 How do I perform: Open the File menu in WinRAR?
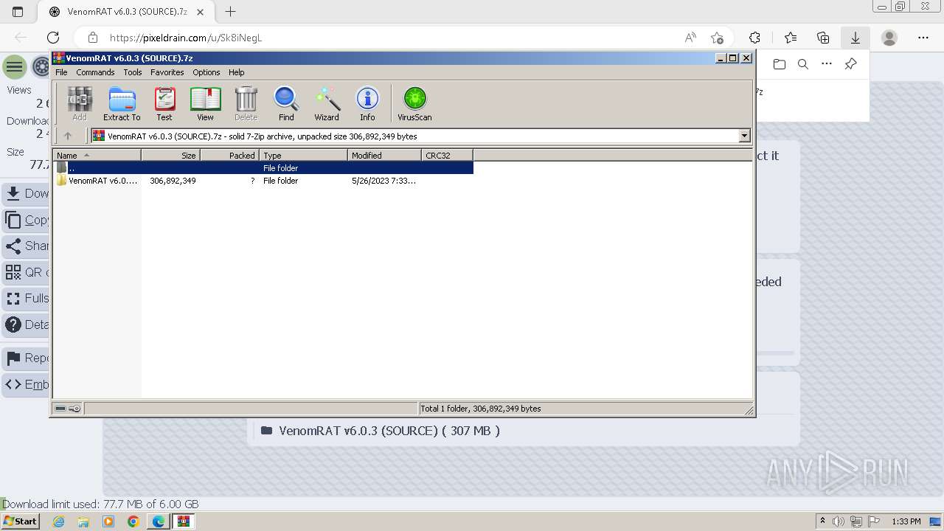61,72
